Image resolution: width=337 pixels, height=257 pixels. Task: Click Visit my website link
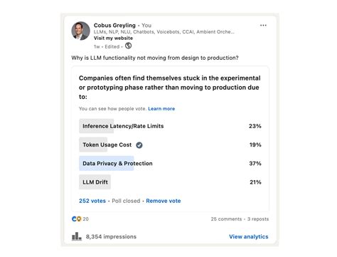point(113,38)
